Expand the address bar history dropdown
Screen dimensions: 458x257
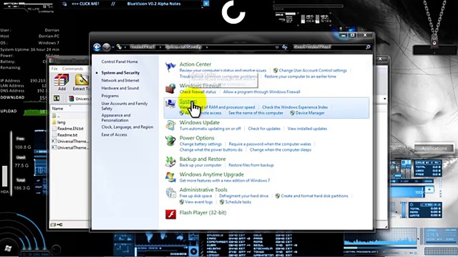tap(277, 47)
